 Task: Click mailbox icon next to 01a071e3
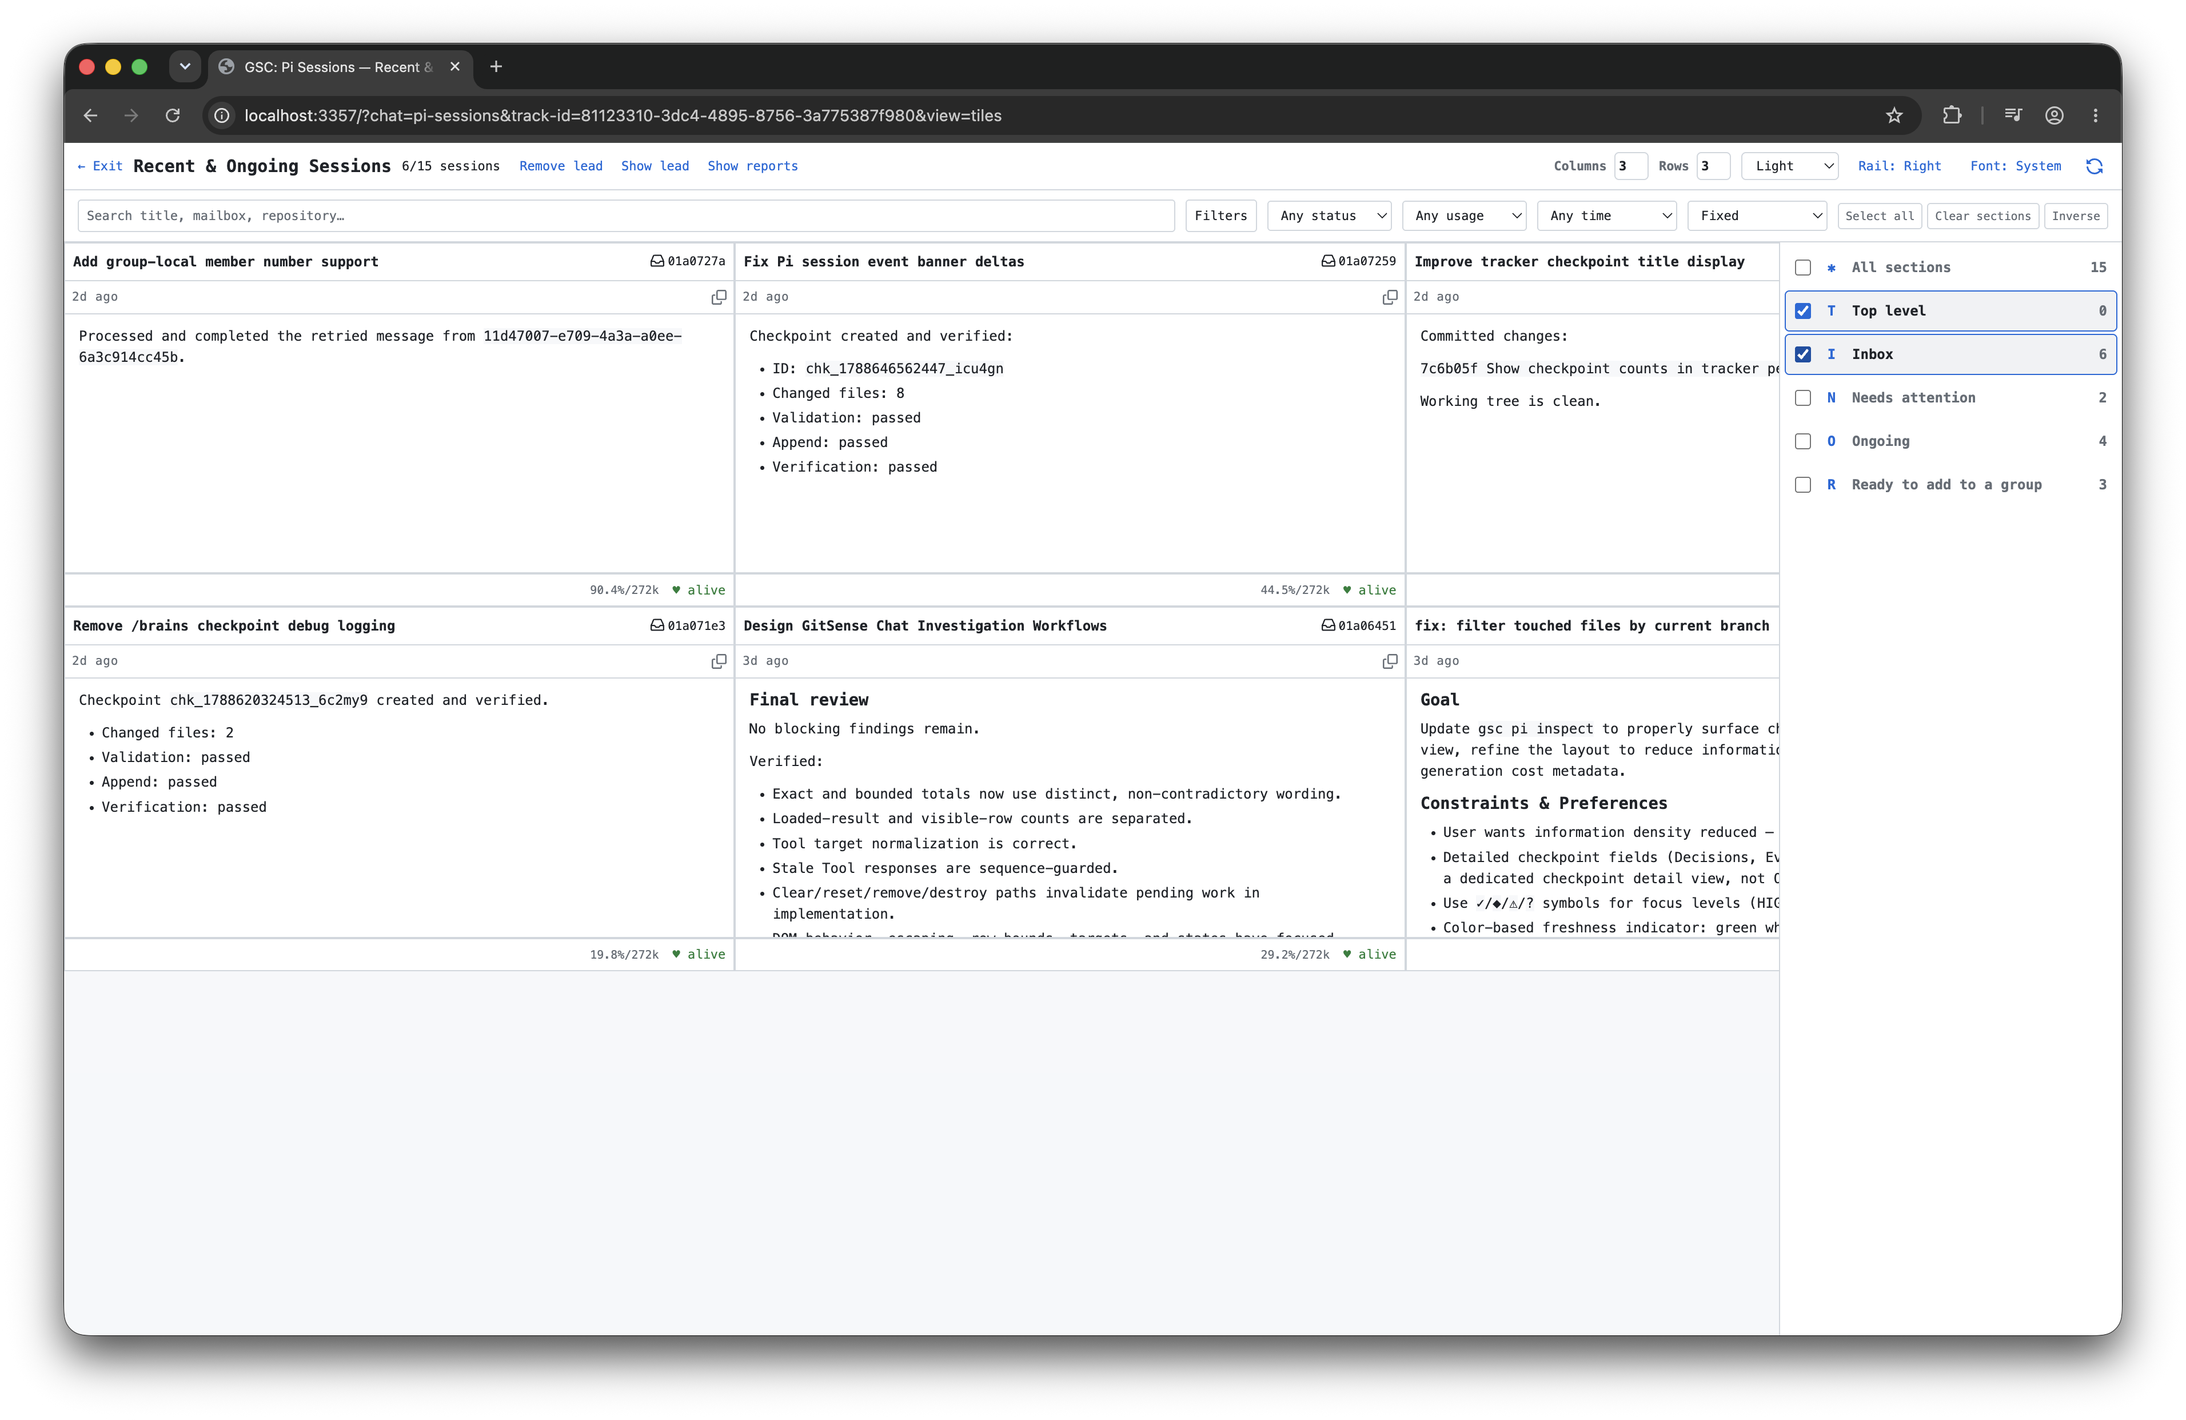(x=657, y=625)
